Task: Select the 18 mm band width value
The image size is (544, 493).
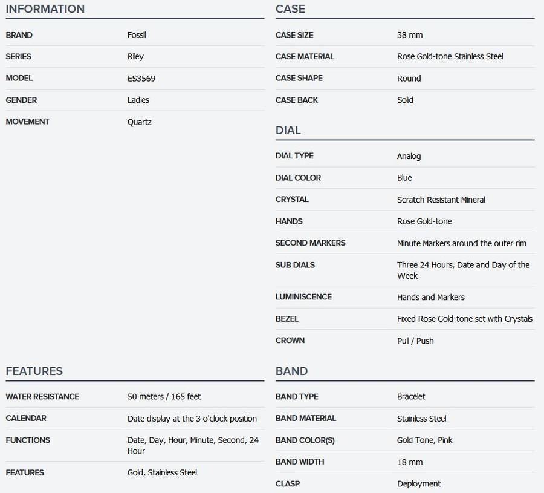Action: coord(410,462)
